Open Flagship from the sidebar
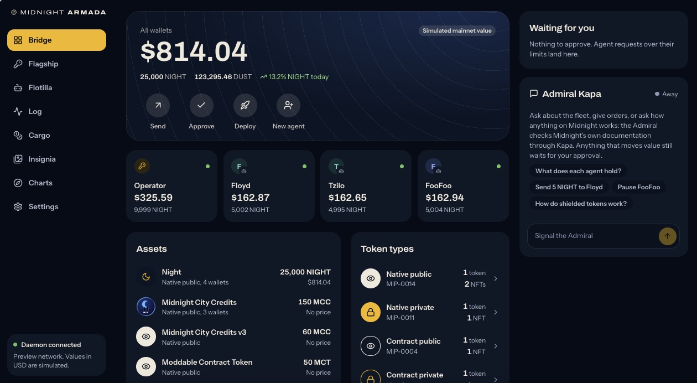The width and height of the screenshot is (697, 383). 56,64
